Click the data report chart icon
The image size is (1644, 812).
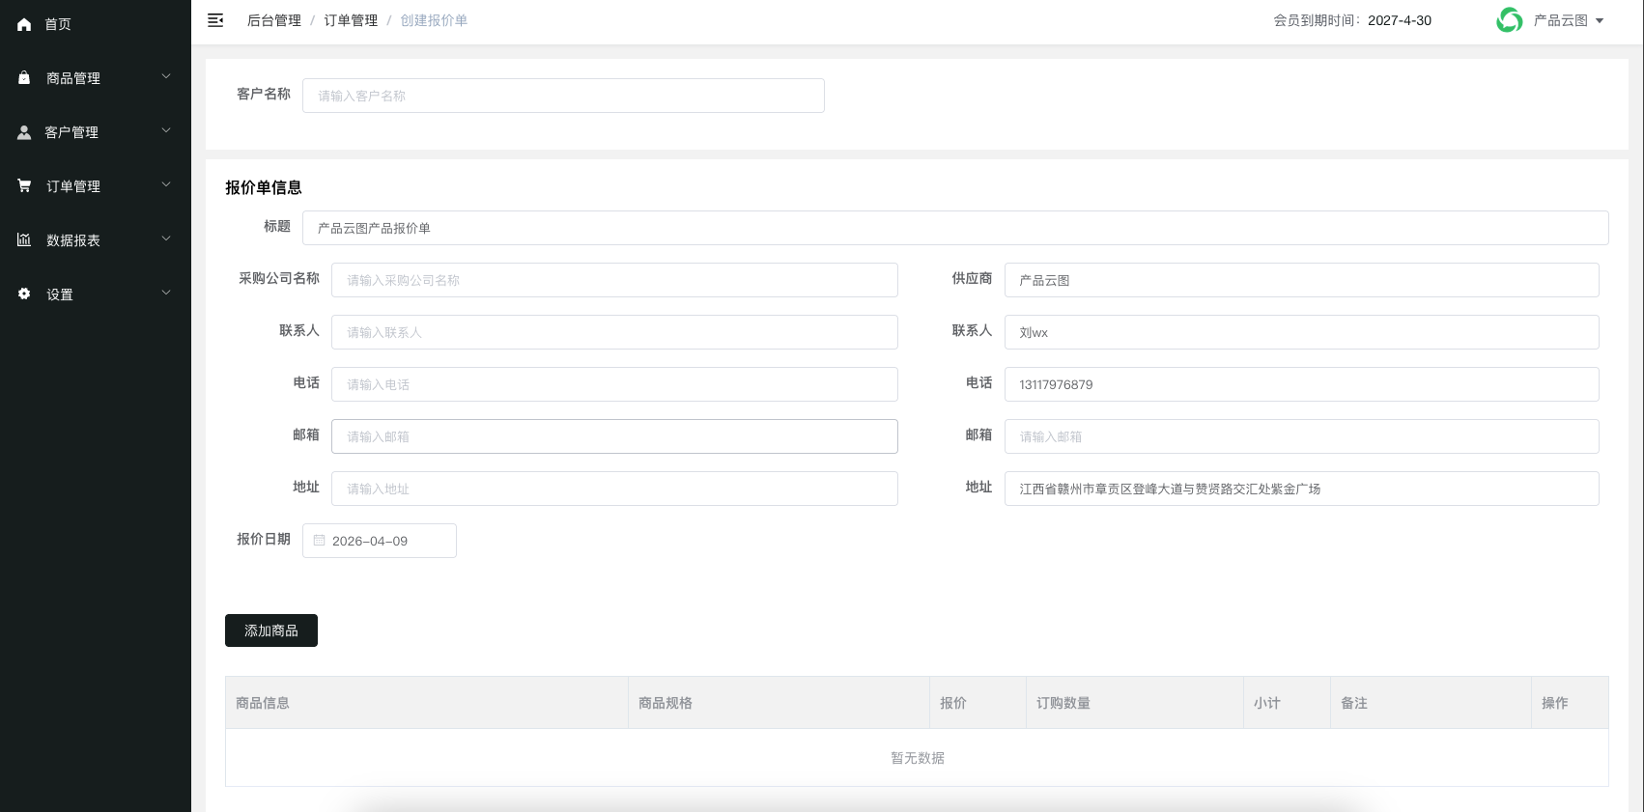click(24, 239)
